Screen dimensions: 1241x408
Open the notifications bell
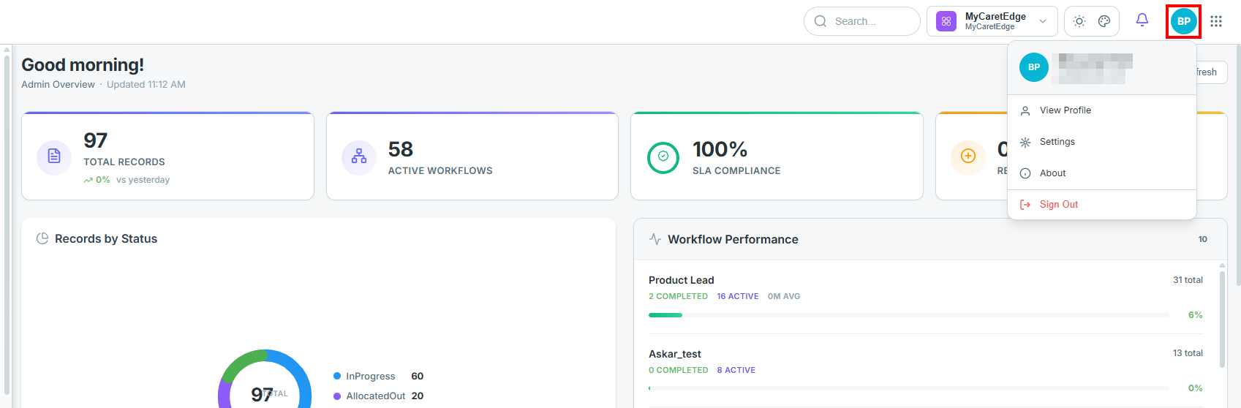tap(1142, 20)
